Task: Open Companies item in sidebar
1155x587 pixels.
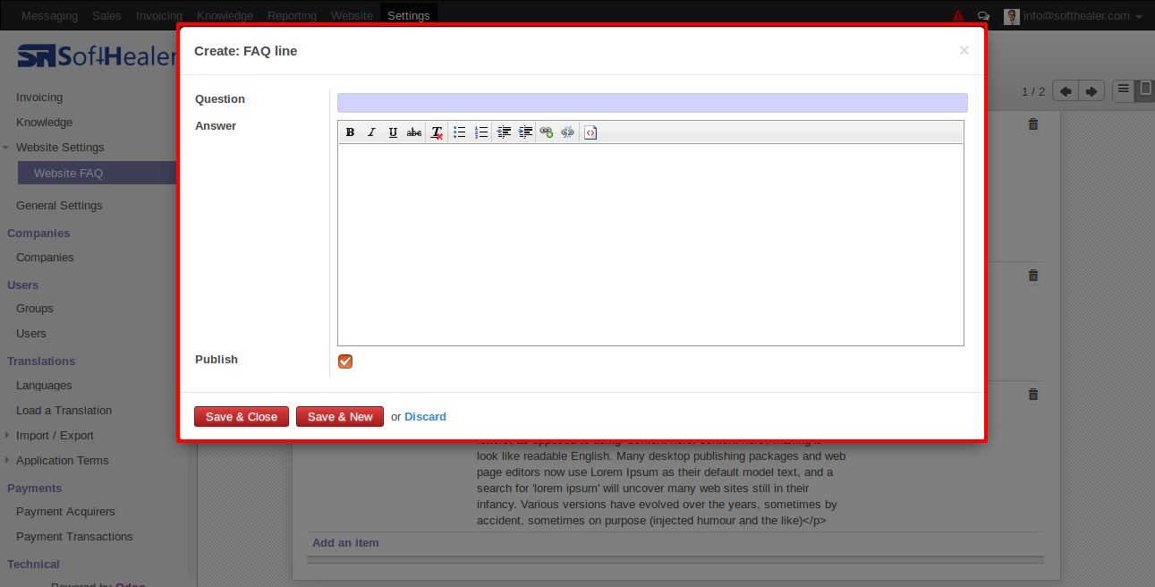Action: click(x=45, y=258)
